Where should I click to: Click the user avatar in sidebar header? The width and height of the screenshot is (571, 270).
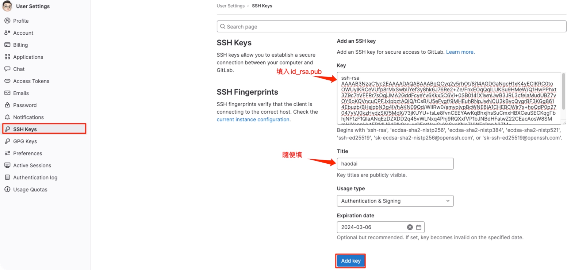[x=7, y=6]
